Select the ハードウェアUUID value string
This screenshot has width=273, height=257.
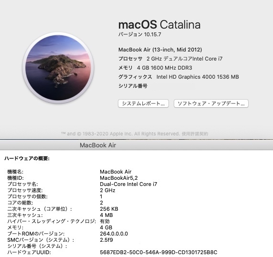158,252
